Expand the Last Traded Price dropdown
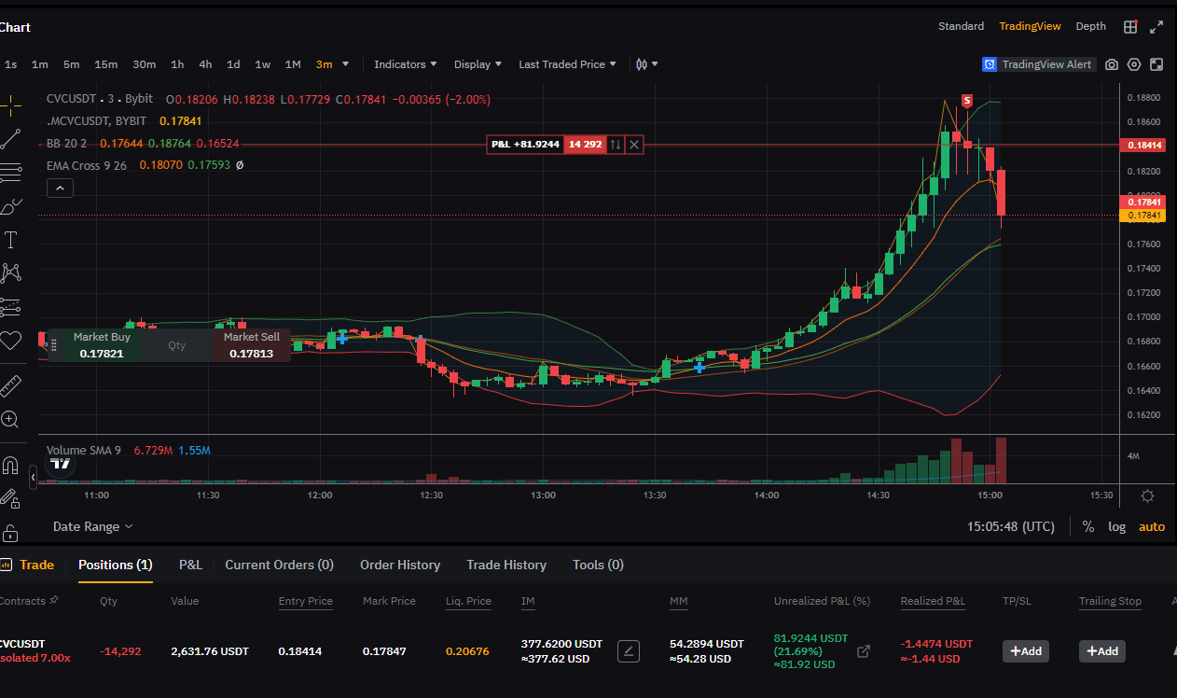 [x=567, y=64]
